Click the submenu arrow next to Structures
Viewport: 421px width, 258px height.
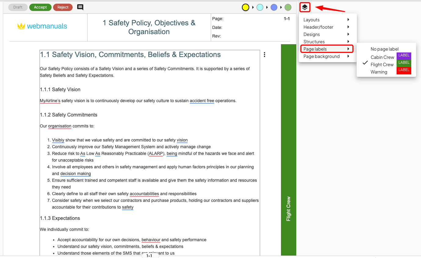(x=348, y=42)
